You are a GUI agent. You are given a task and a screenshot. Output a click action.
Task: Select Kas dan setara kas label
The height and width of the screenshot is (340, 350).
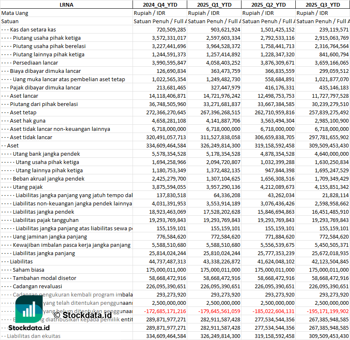point(33,29)
